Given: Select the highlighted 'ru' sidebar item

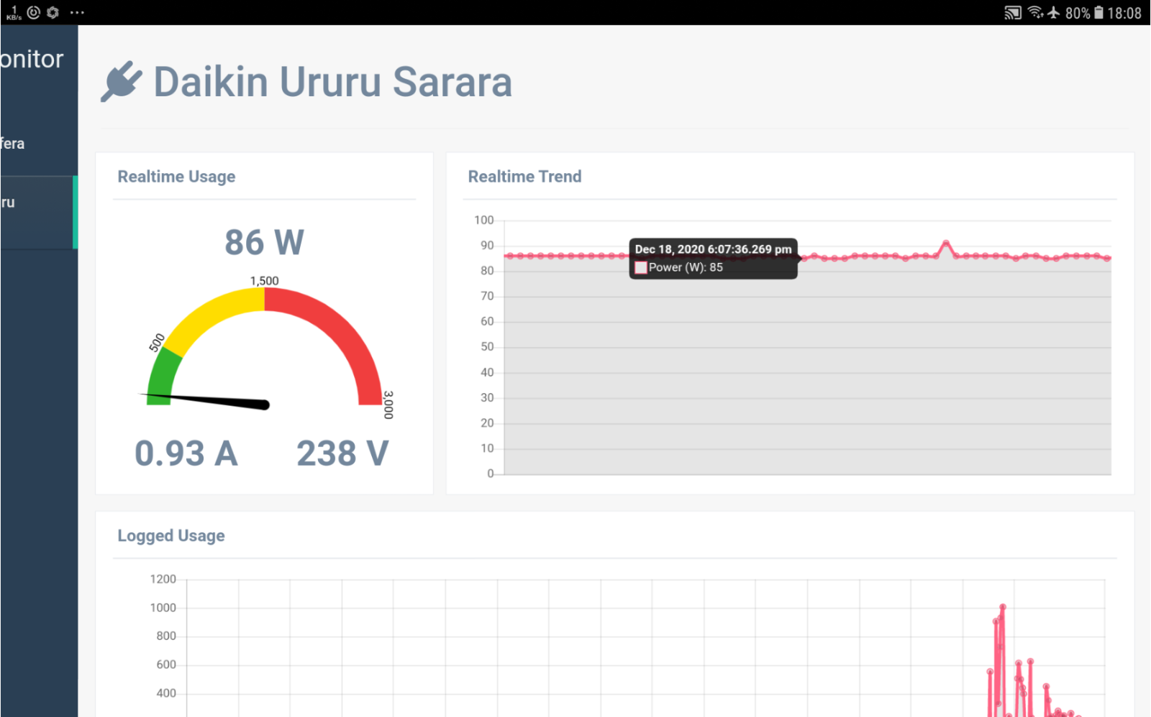Looking at the screenshot, I should pyautogui.click(x=39, y=213).
